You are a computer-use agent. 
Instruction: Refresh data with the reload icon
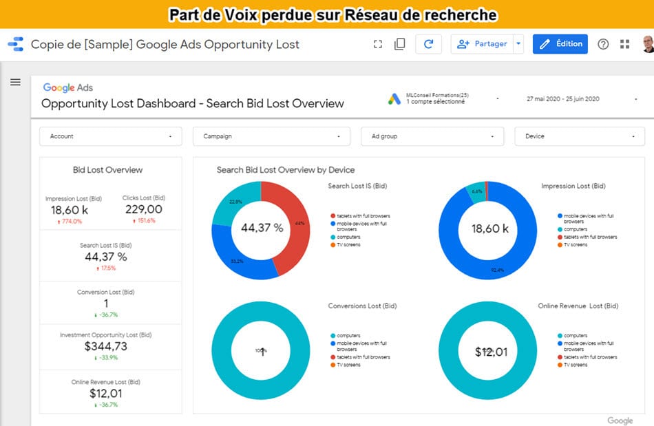(x=428, y=44)
